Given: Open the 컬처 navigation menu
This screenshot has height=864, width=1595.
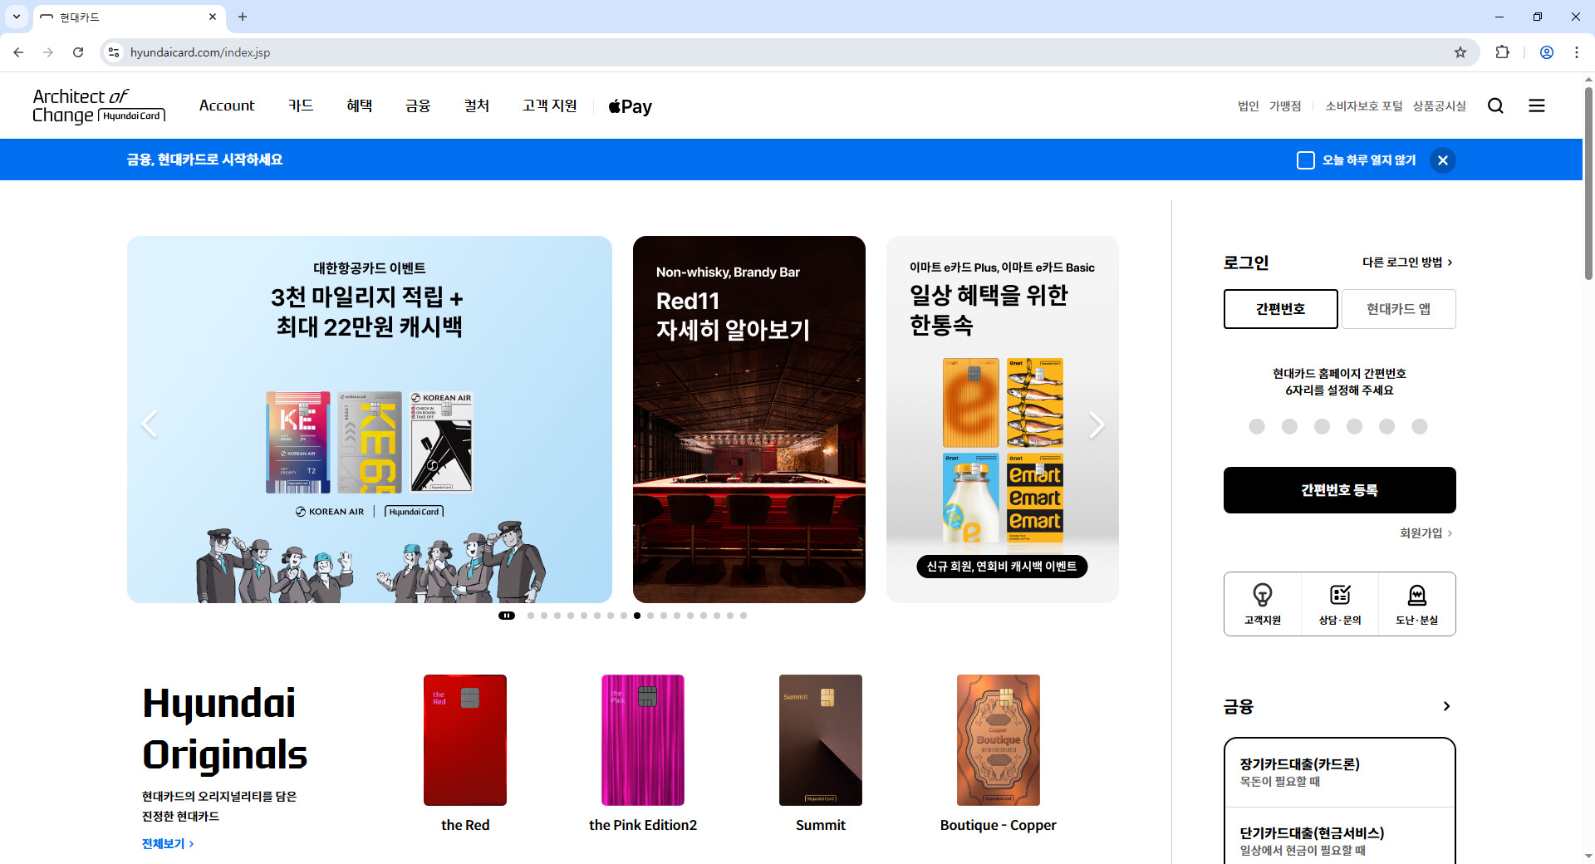Looking at the screenshot, I should 477,106.
